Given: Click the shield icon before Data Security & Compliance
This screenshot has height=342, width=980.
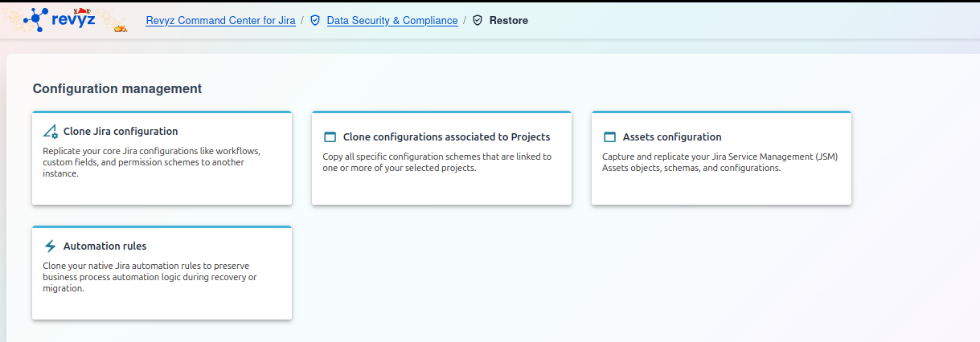Looking at the screenshot, I should coord(315,20).
